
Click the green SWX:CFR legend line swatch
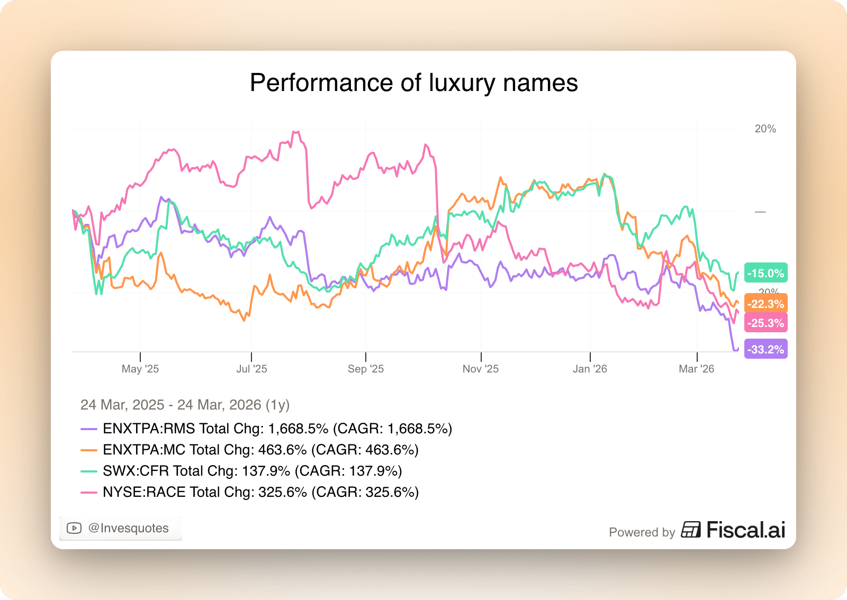tap(89, 471)
